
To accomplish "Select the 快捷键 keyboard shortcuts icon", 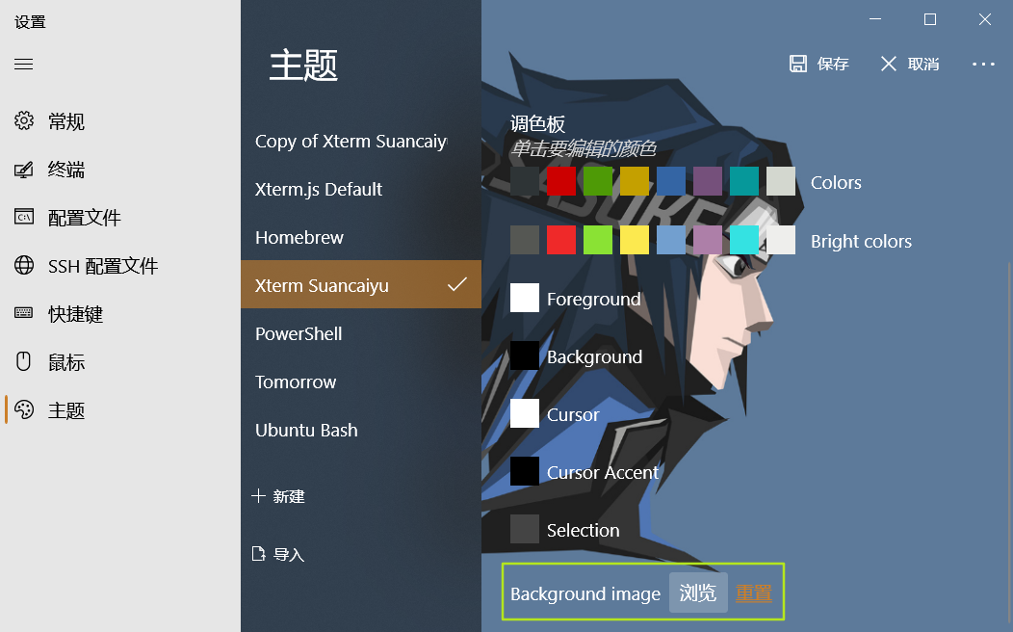I will 23,313.
